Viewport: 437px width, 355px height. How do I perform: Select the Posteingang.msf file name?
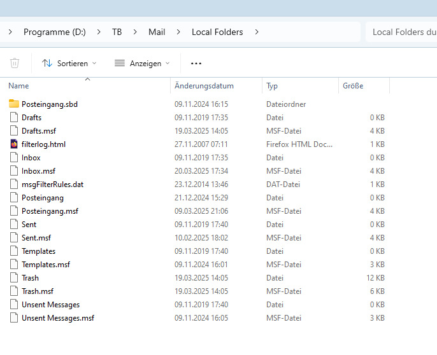[x=50, y=211]
